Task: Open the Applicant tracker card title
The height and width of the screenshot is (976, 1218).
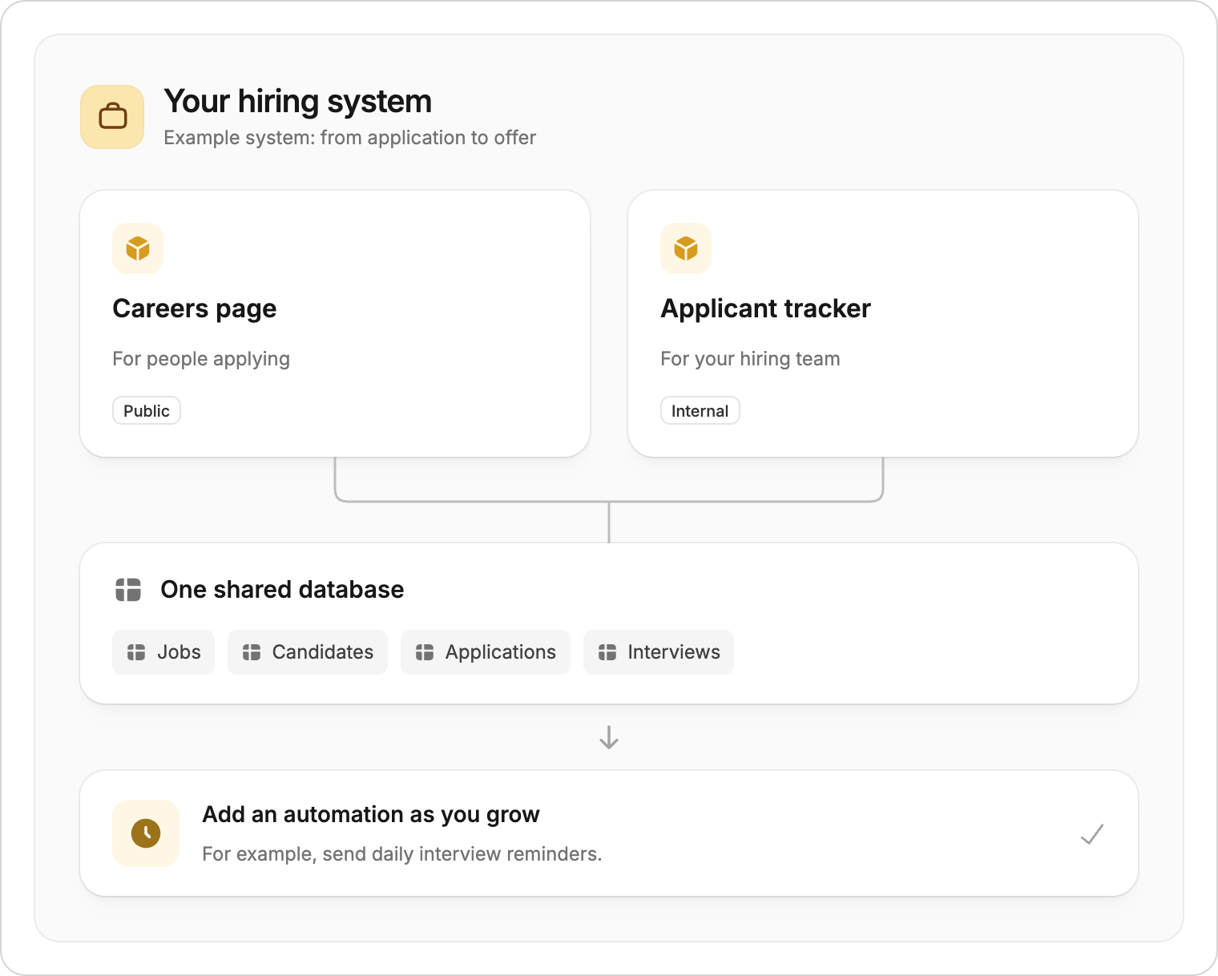Action: pos(766,309)
